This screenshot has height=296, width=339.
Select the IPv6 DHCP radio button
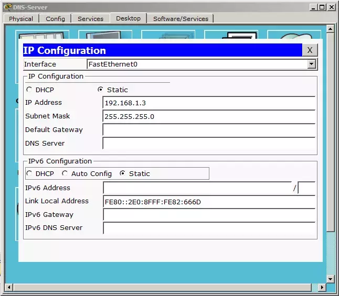(29, 173)
